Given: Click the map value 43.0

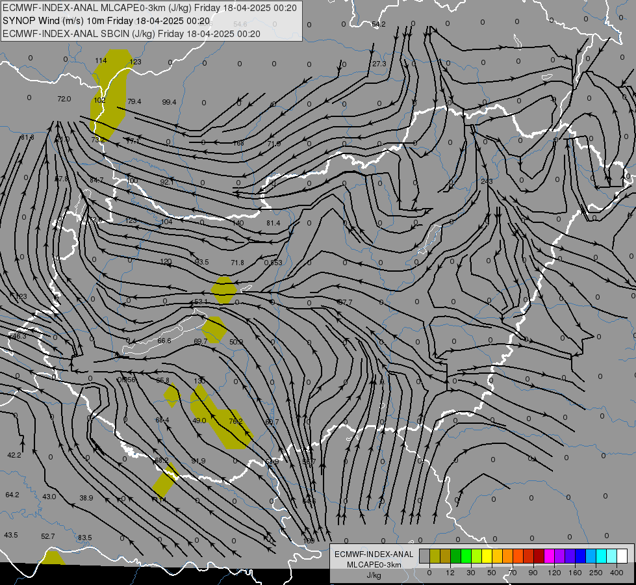Looking at the screenshot, I should (x=49, y=497).
